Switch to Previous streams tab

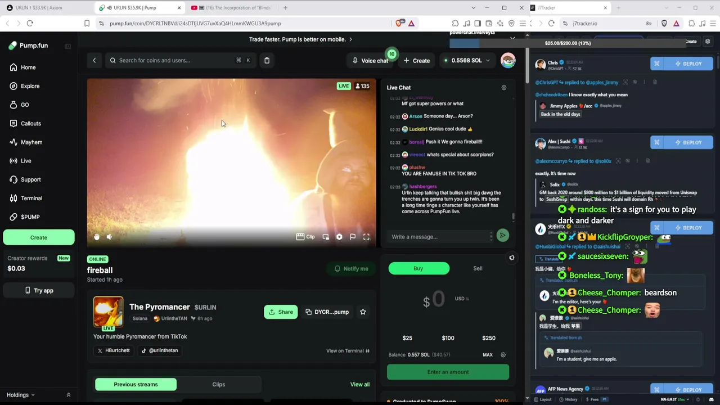[x=136, y=384]
